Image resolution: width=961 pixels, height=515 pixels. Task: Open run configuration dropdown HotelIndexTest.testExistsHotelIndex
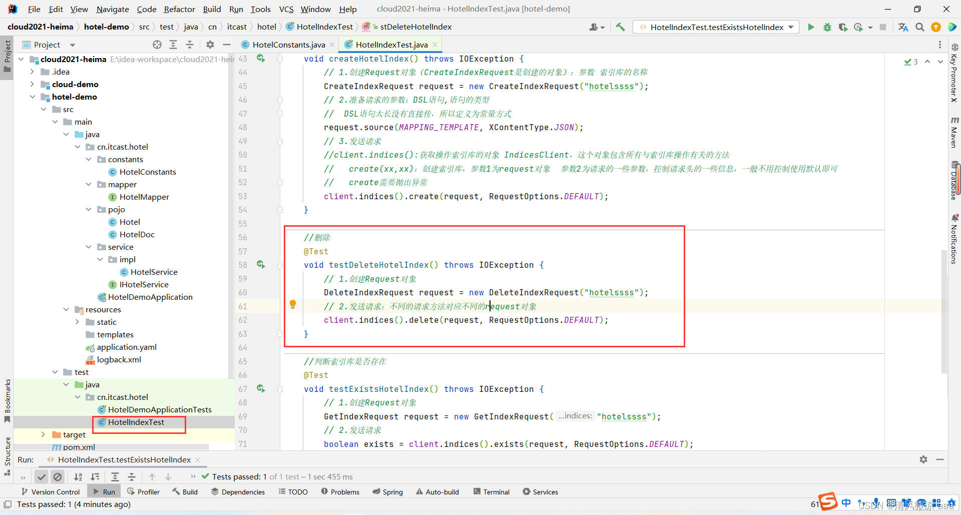pyautogui.click(x=716, y=27)
